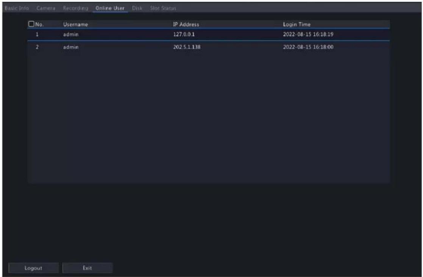Click login time 2022-08-15 16:18:00
The width and height of the screenshot is (423, 277).
pos(308,47)
